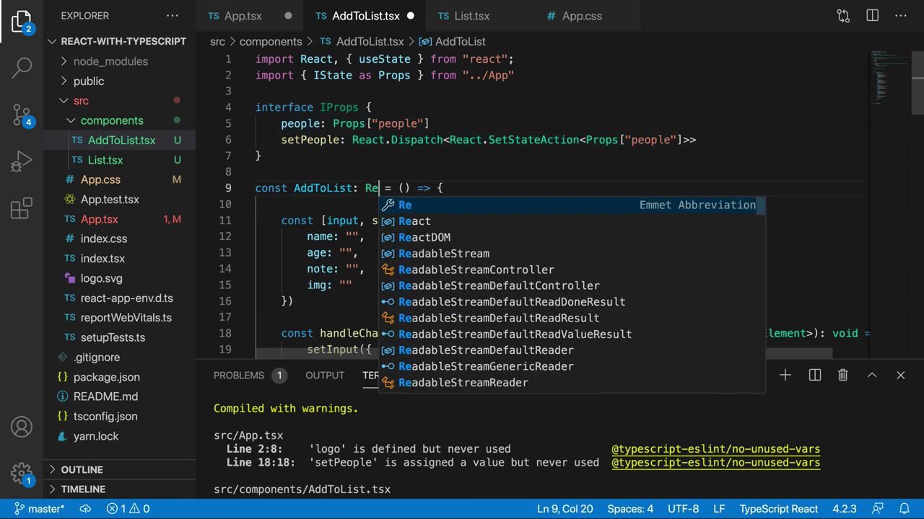The height and width of the screenshot is (519, 924).
Task: Click master branch in status bar
Action: (40, 509)
